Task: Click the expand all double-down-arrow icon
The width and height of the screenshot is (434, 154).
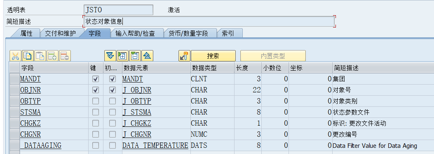Action: [110, 56]
